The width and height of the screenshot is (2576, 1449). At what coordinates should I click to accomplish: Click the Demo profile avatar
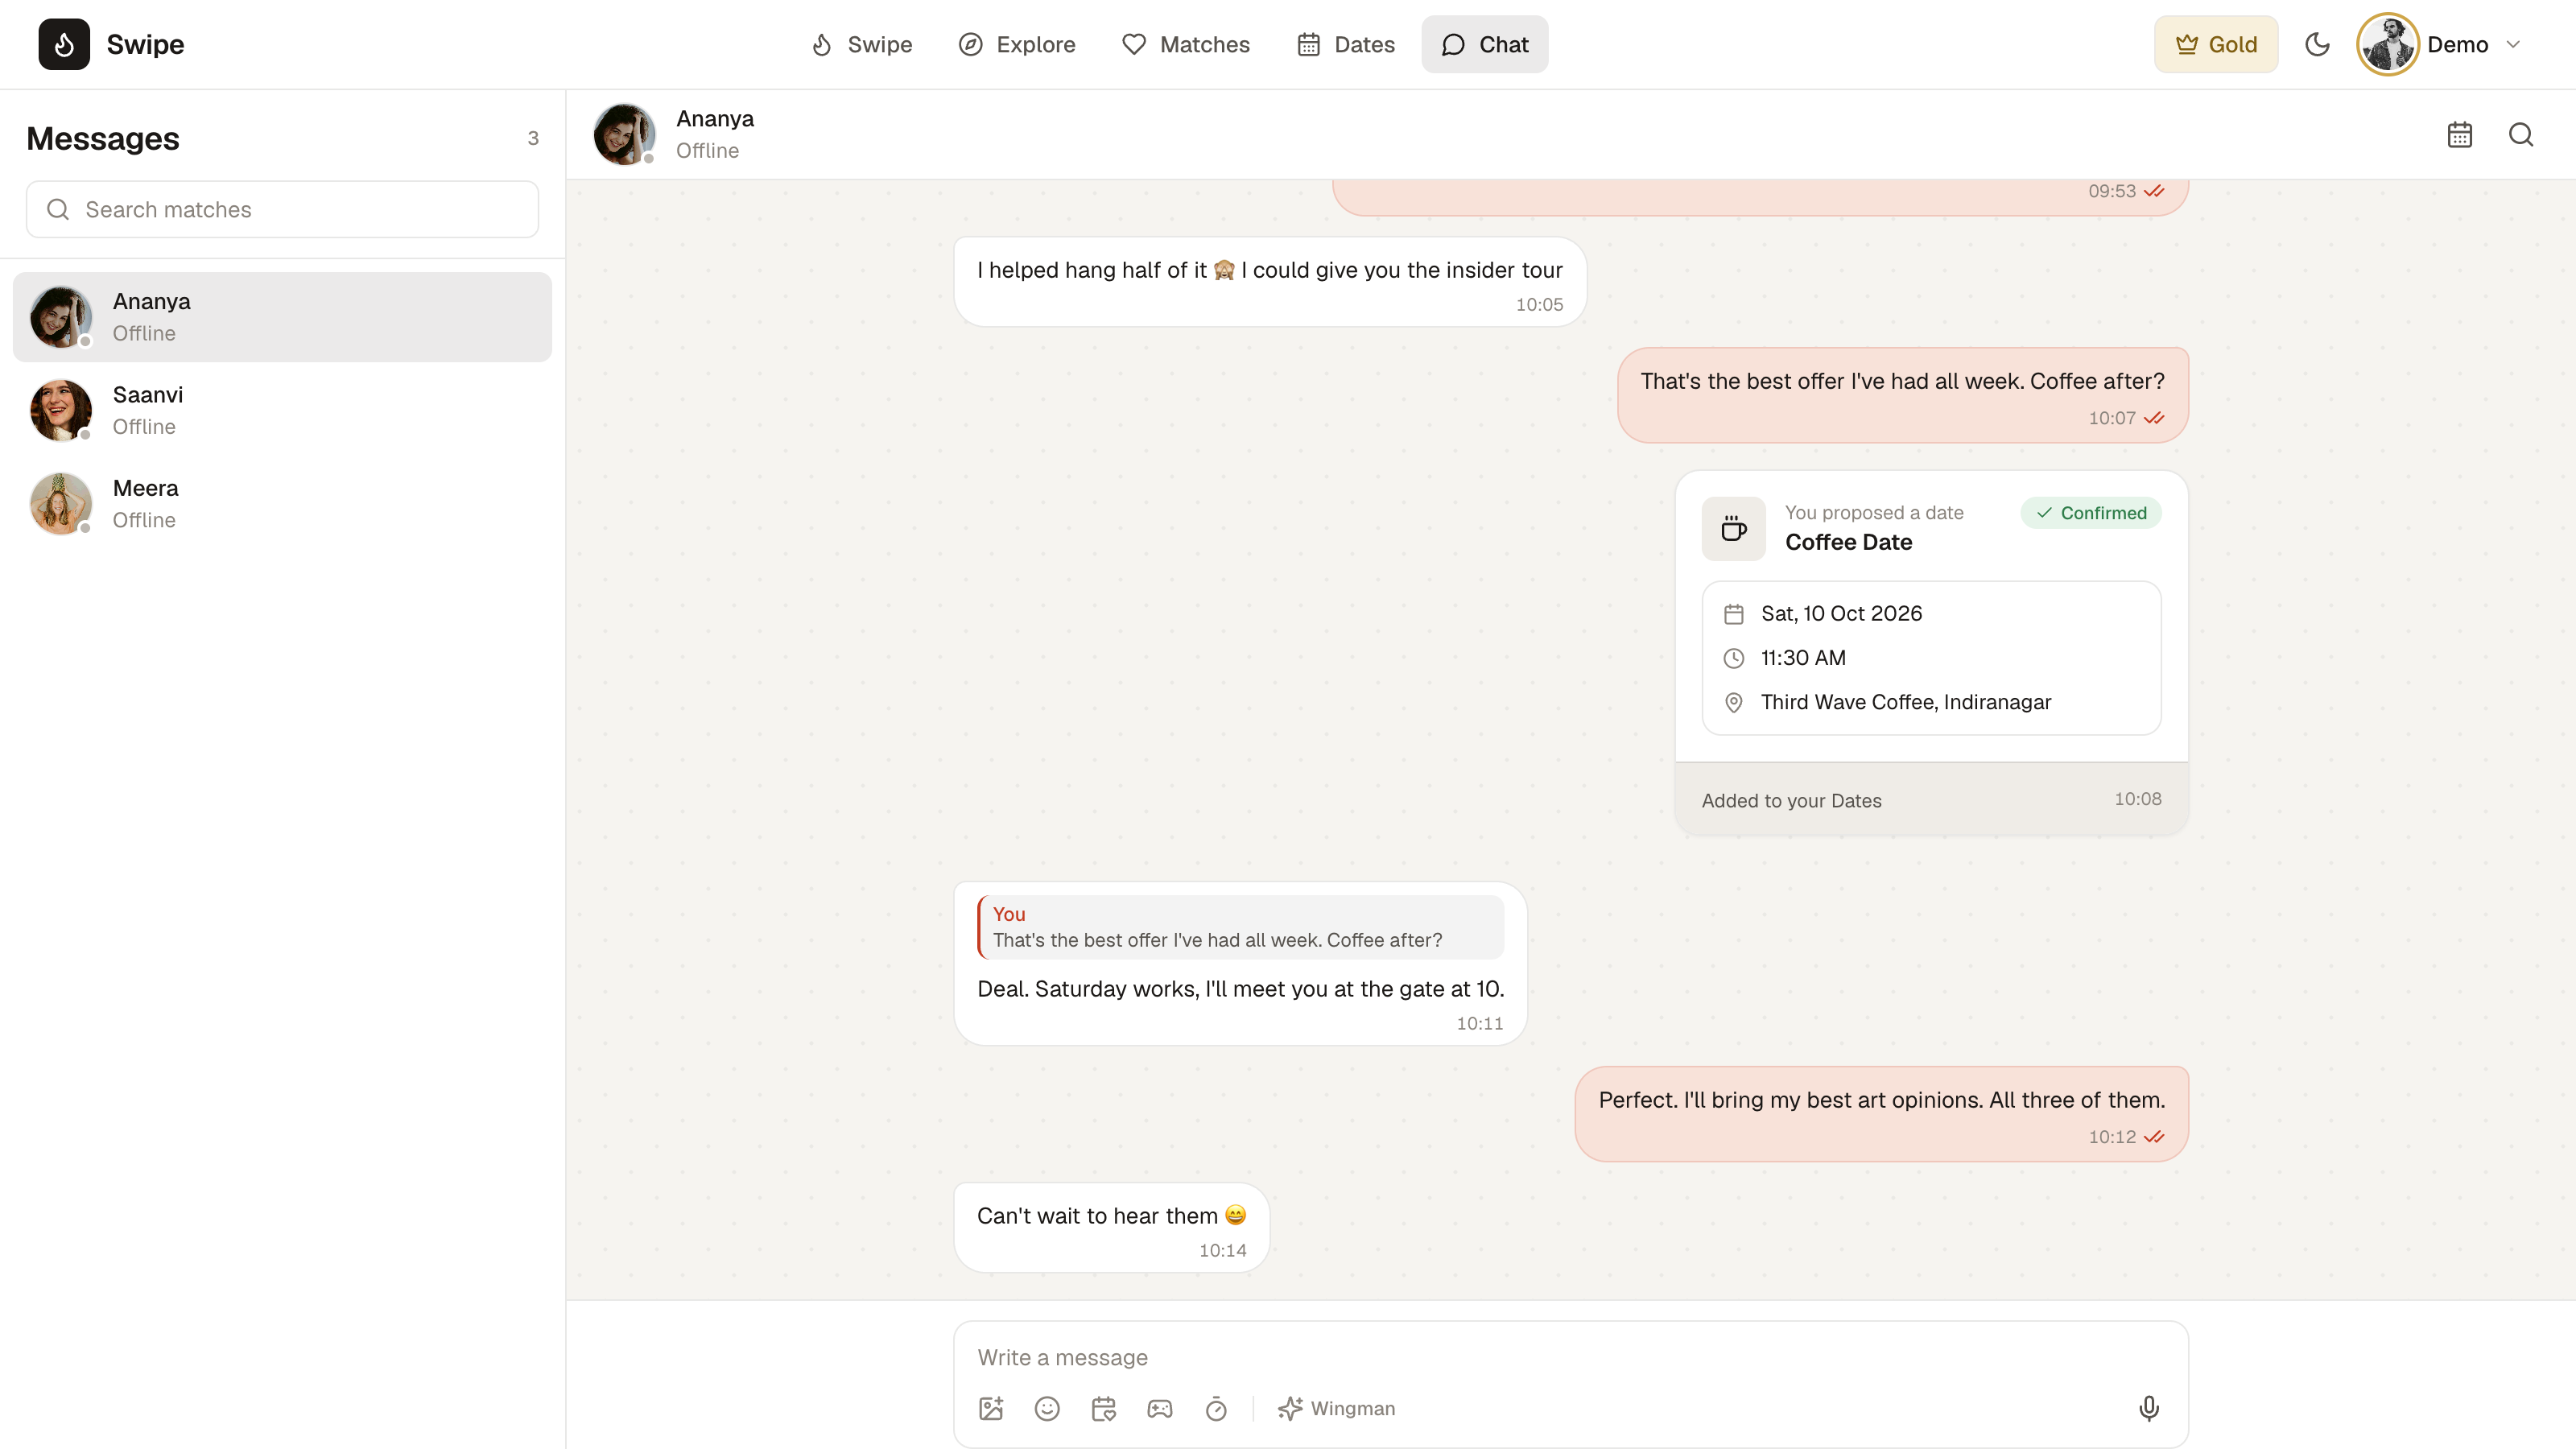pyautogui.click(x=2387, y=44)
